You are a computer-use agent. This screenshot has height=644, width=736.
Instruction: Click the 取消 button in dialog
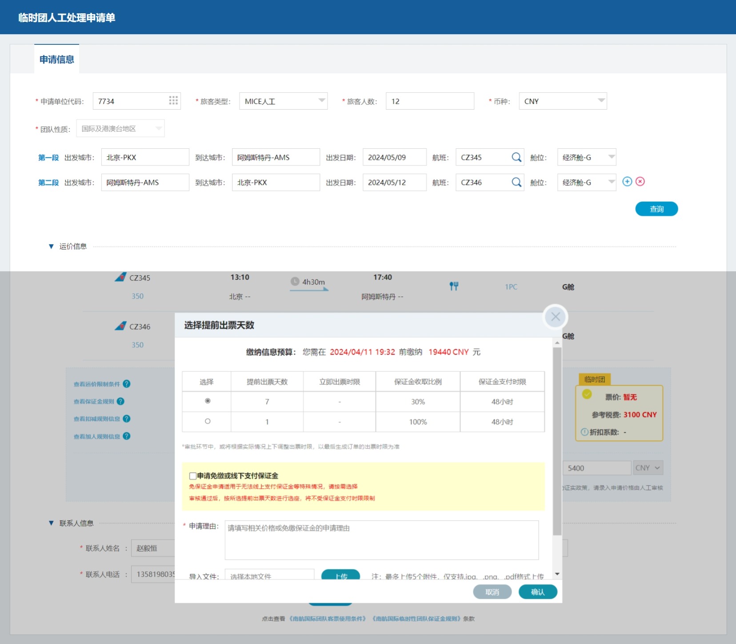tap(492, 592)
